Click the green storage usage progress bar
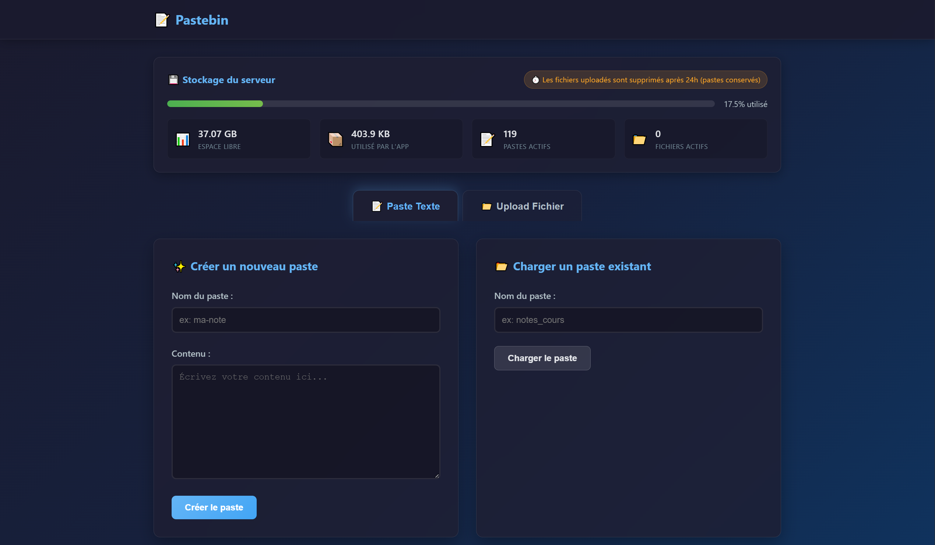935x545 pixels. 215,104
